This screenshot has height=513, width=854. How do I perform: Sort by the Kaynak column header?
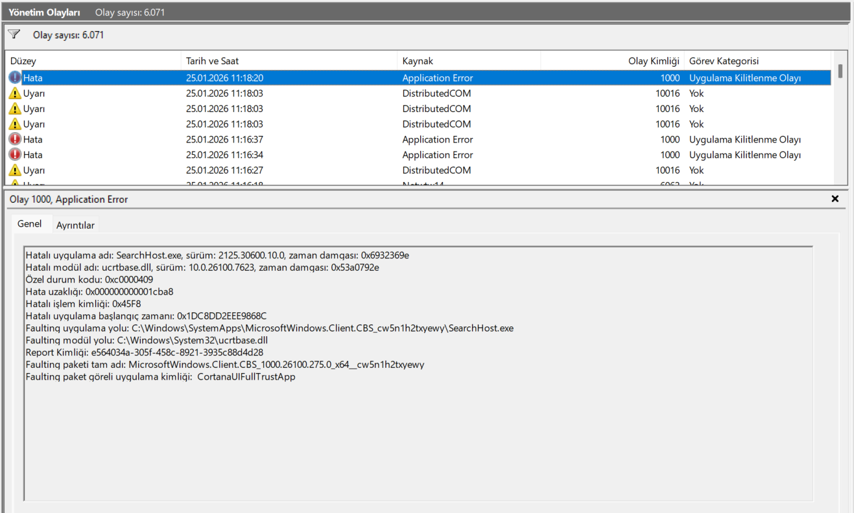click(x=469, y=61)
